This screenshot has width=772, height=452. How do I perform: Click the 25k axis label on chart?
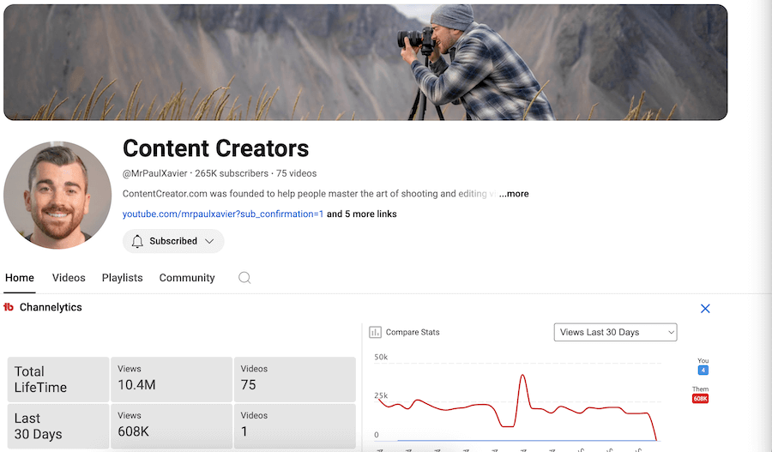coord(381,395)
